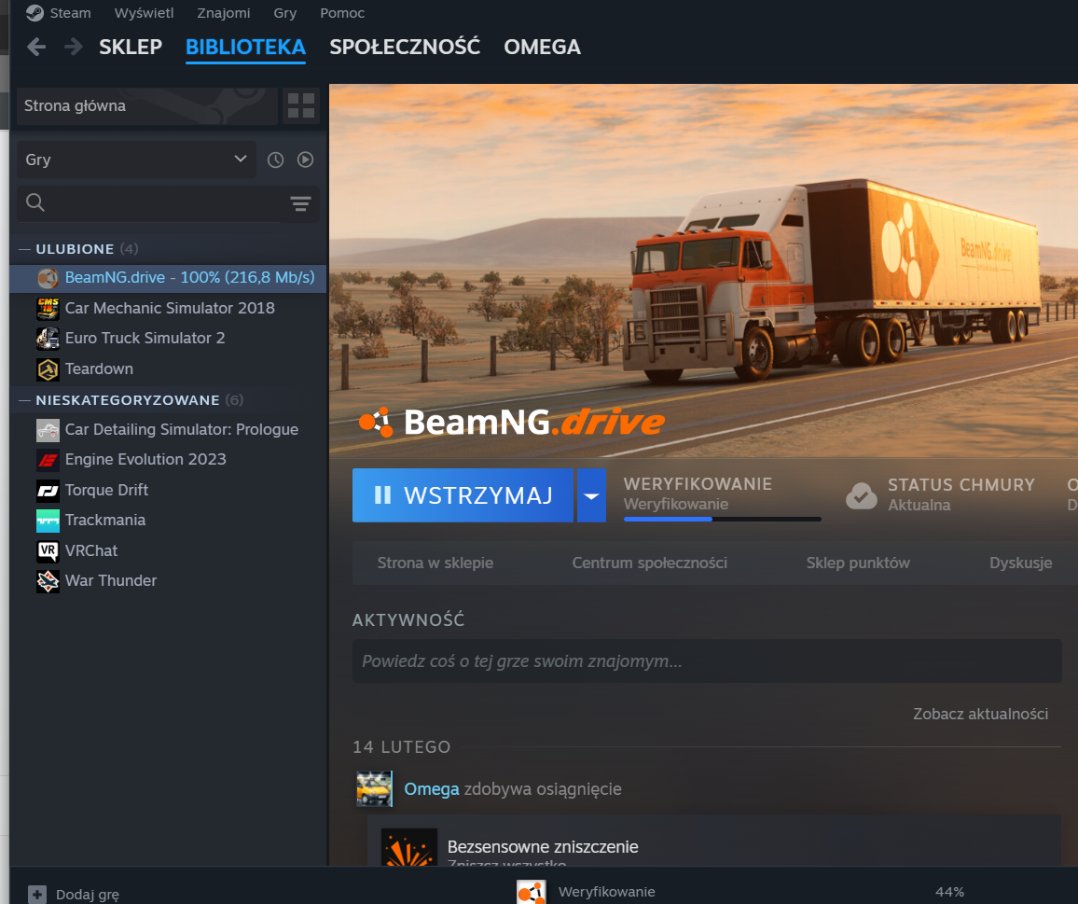Open Strona główna library home

[x=147, y=106]
